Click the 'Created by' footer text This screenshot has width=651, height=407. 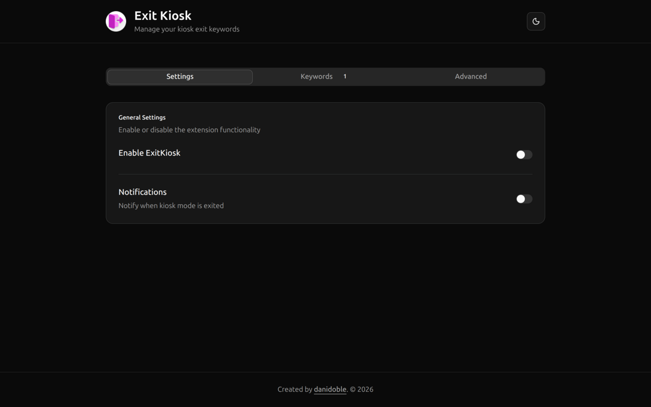[x=294, y=389]
